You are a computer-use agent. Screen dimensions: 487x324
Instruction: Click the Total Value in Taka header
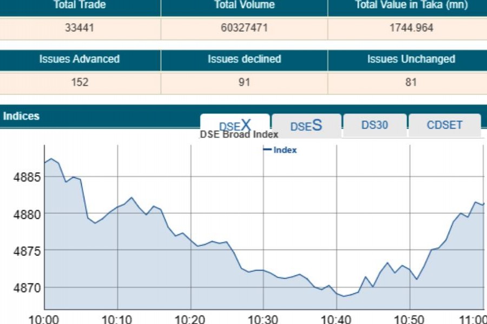pyautogui.click(x=411, y=5)
